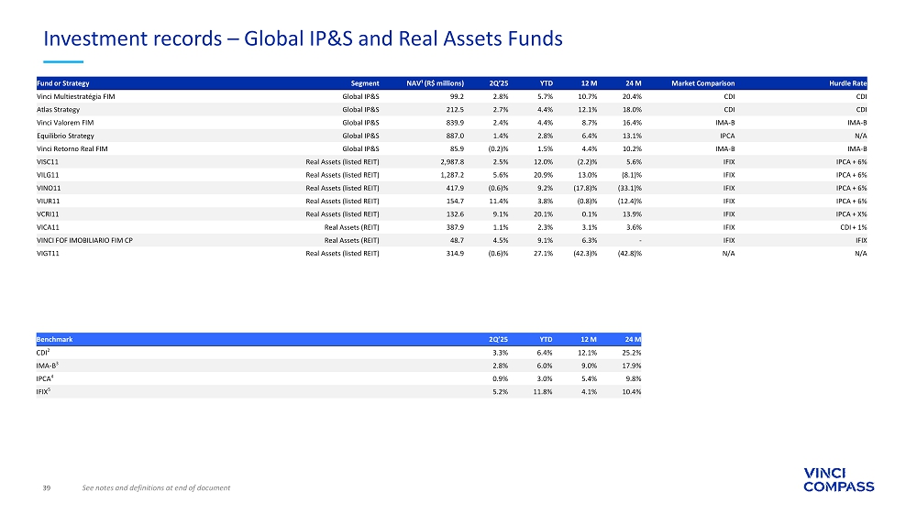
Task: Click the Benchmark table header label
Action: click(x=54, y=339)
